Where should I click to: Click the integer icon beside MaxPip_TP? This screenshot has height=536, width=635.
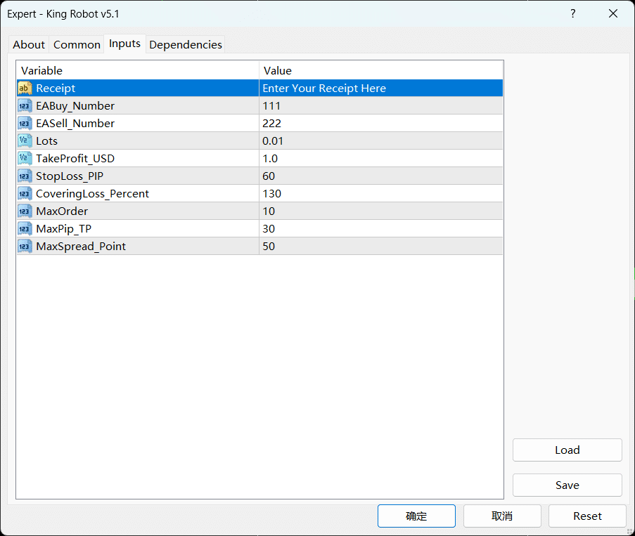point(25,228)
